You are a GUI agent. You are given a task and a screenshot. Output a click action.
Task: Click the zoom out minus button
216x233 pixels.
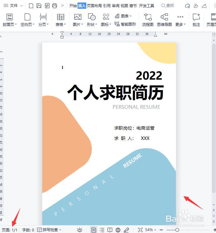pos(161,230)
